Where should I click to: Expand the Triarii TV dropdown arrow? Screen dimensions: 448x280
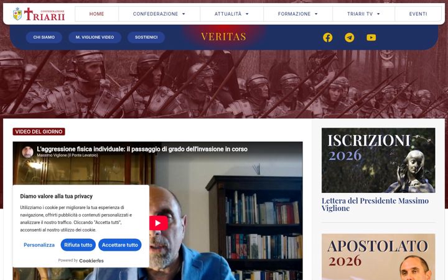(378, 14)
